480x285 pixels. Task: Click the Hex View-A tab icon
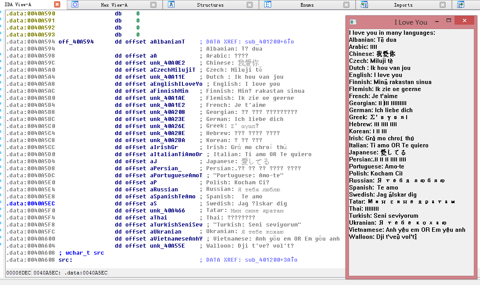tap(75, 4)
